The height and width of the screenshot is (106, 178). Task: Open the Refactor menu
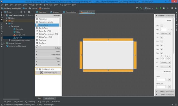(39, 5)
